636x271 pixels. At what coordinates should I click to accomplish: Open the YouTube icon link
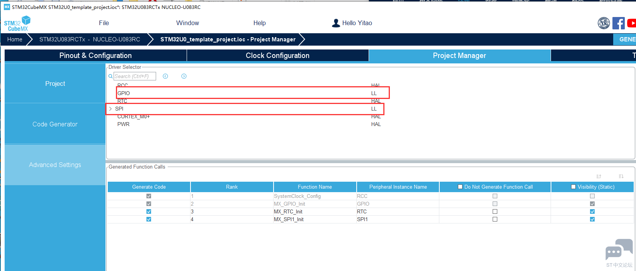(632, 23)
